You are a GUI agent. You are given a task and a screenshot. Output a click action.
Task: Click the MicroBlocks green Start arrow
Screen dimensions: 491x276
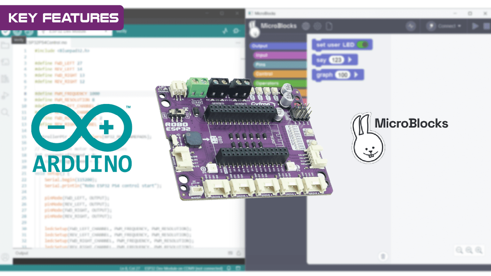pyautogui.click(x=475, y=26)
